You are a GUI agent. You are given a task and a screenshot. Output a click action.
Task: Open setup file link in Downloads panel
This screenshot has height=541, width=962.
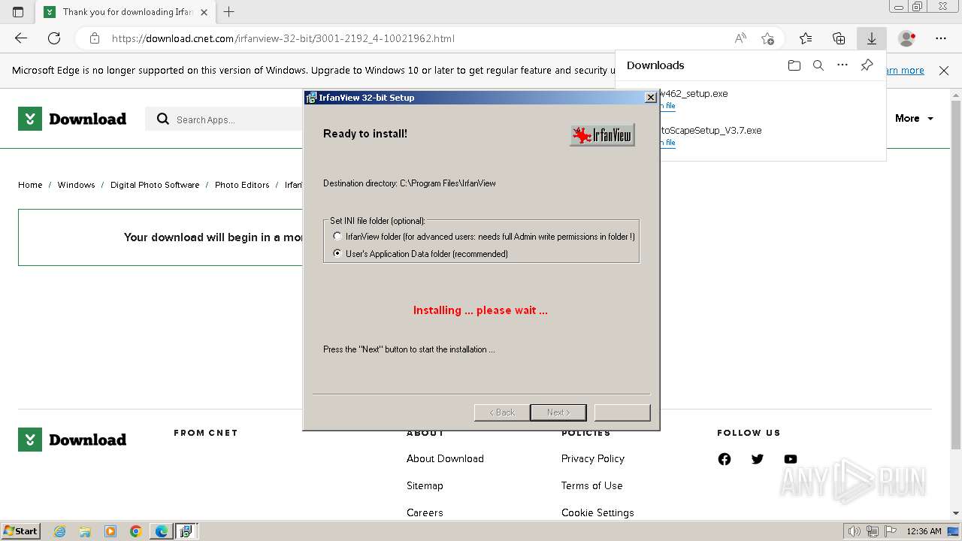[x=667, y=106]
